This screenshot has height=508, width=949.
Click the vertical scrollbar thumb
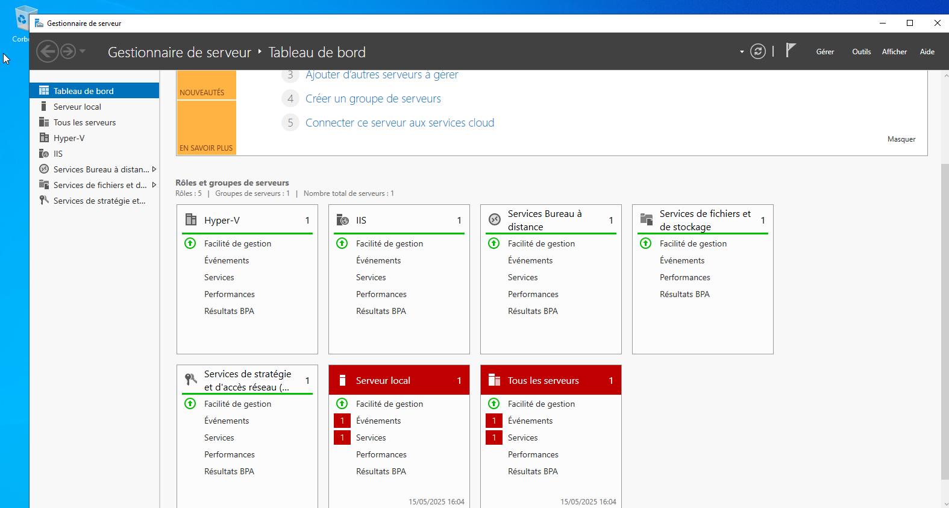click(x=944, y=322)
